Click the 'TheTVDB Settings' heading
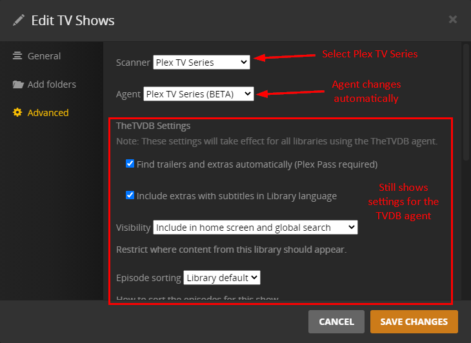 (x=153, y=126)
